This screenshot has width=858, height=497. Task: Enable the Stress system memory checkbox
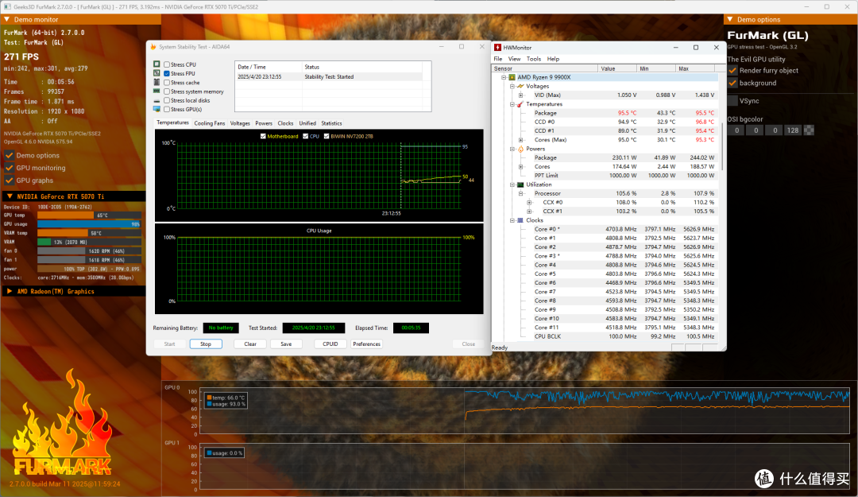pyautogui.click(x=167, y=91)
